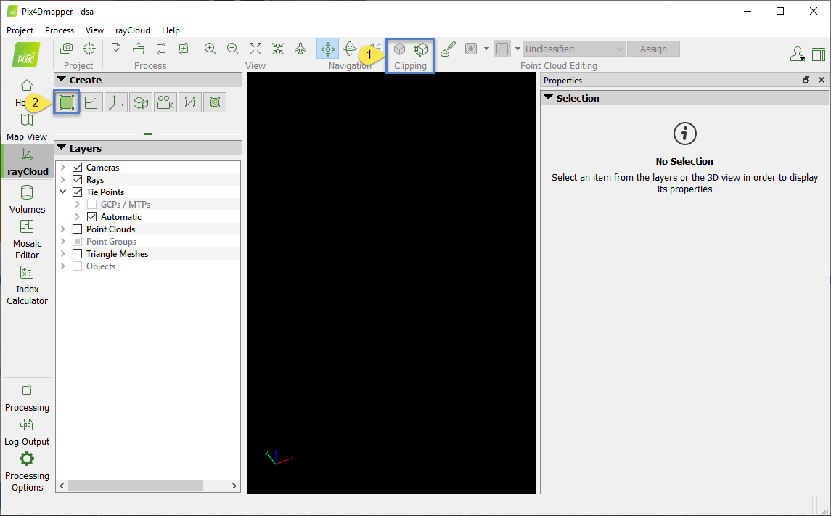
Task: Zoom out with the magnifier minus icon
Action: (233, 49)
